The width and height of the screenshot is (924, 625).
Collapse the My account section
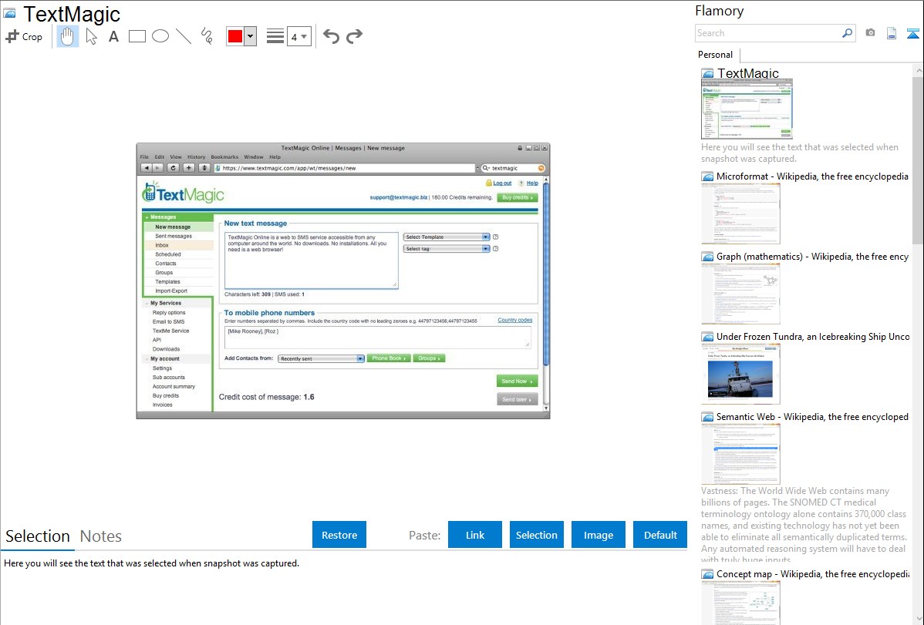tap(146, 359)
